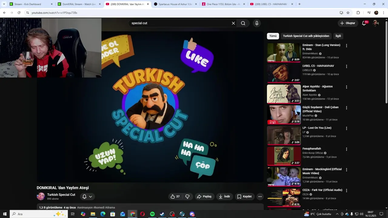The image size is (388, 218).
Task: Open Task View on the taskbar
Action: coord(73,214)
